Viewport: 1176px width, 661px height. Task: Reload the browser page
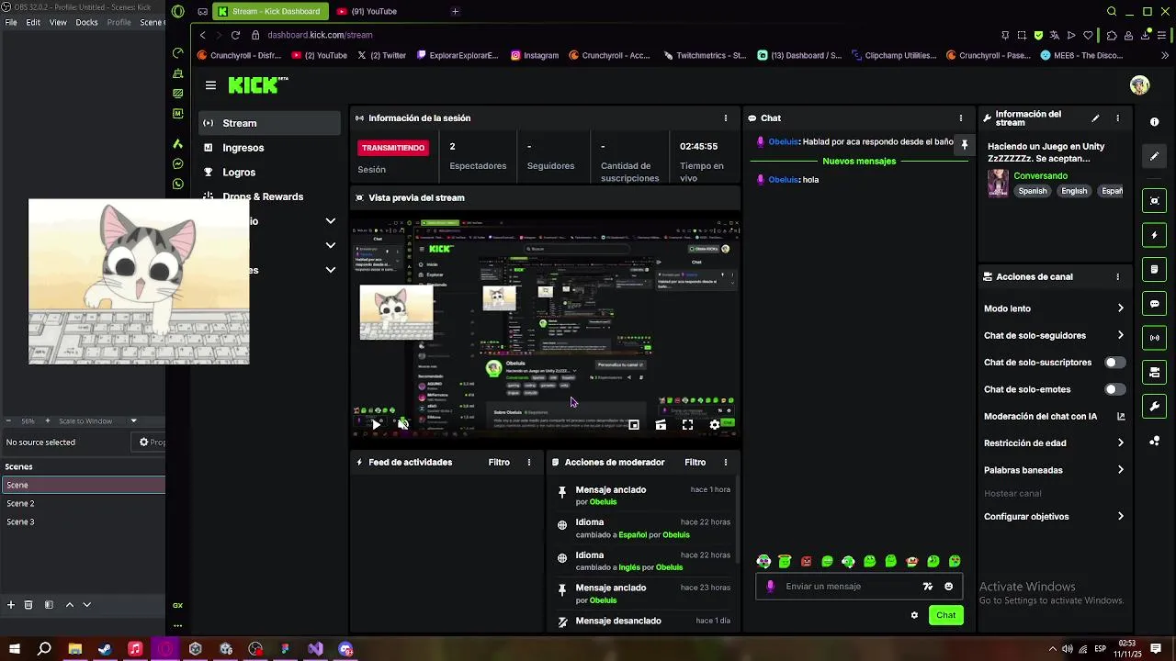[235, 35]
